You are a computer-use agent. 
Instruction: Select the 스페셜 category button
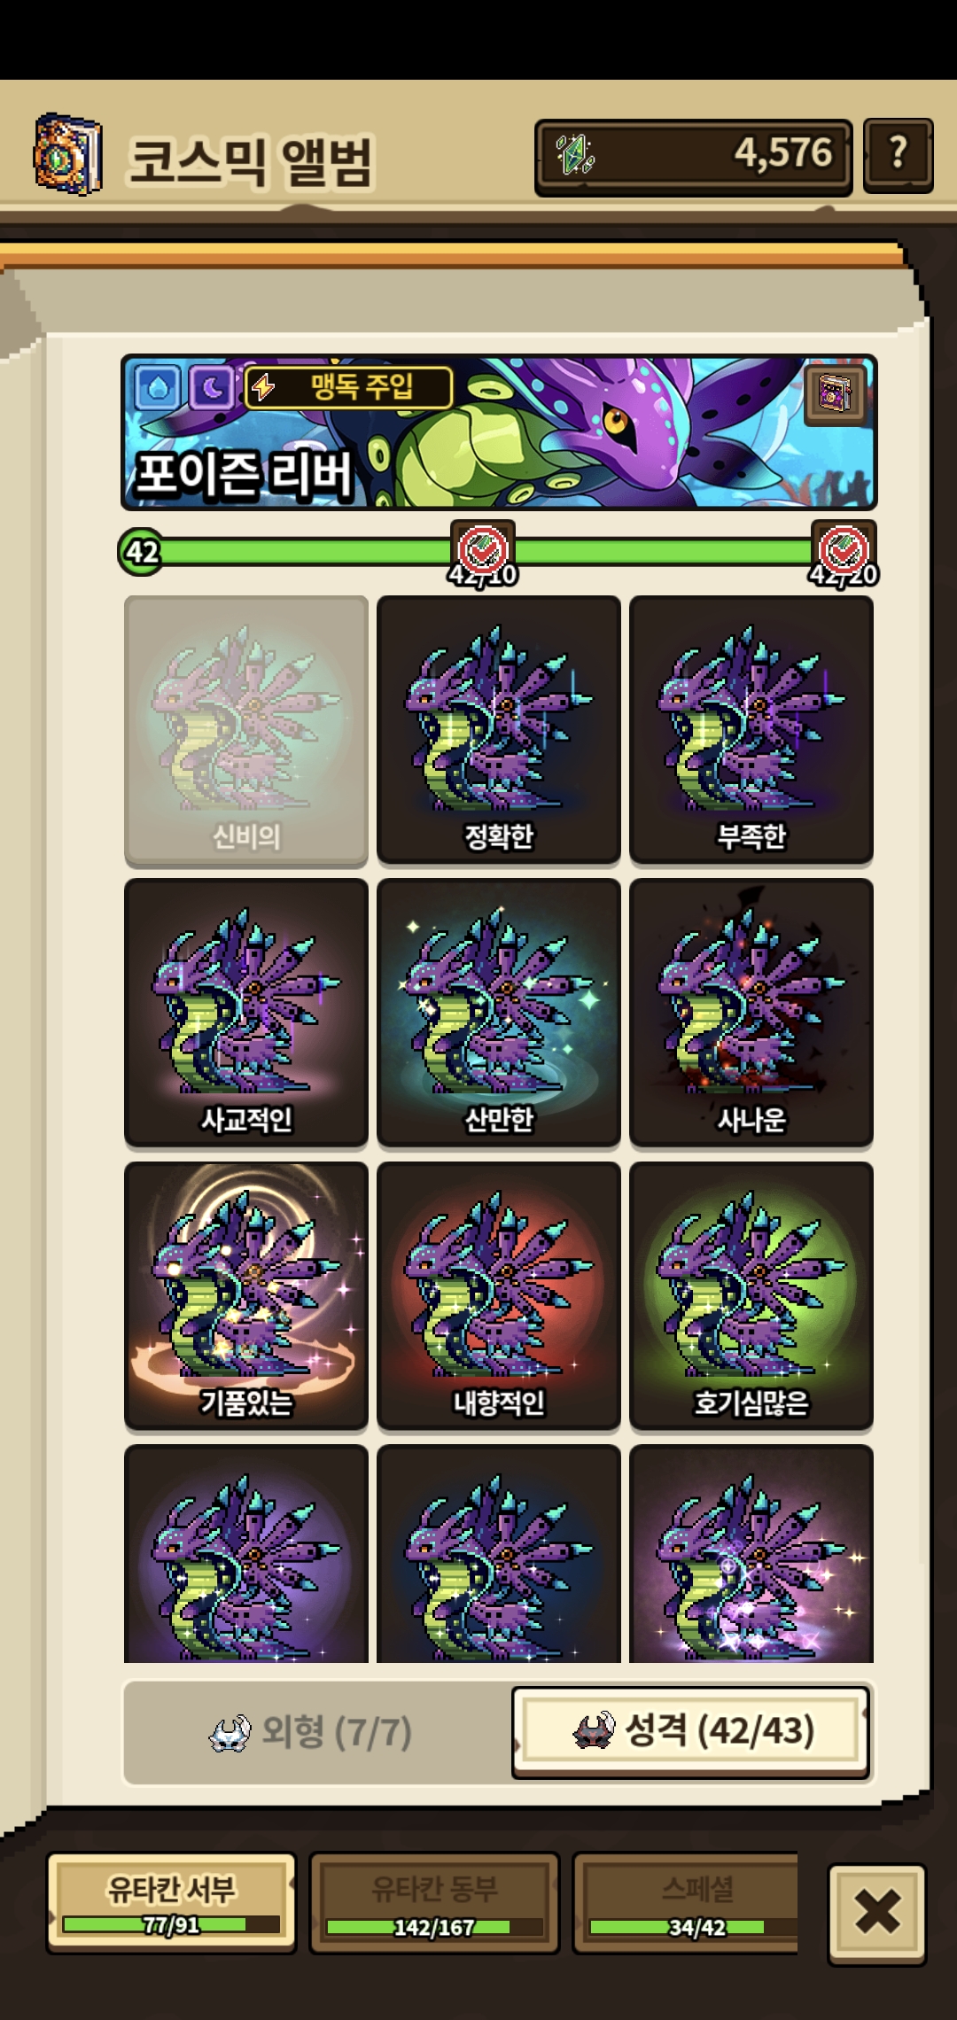click(687, 1902)
